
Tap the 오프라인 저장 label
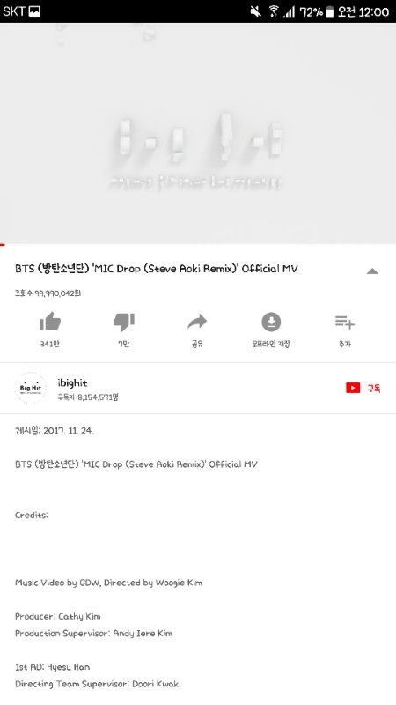[271, 344]
